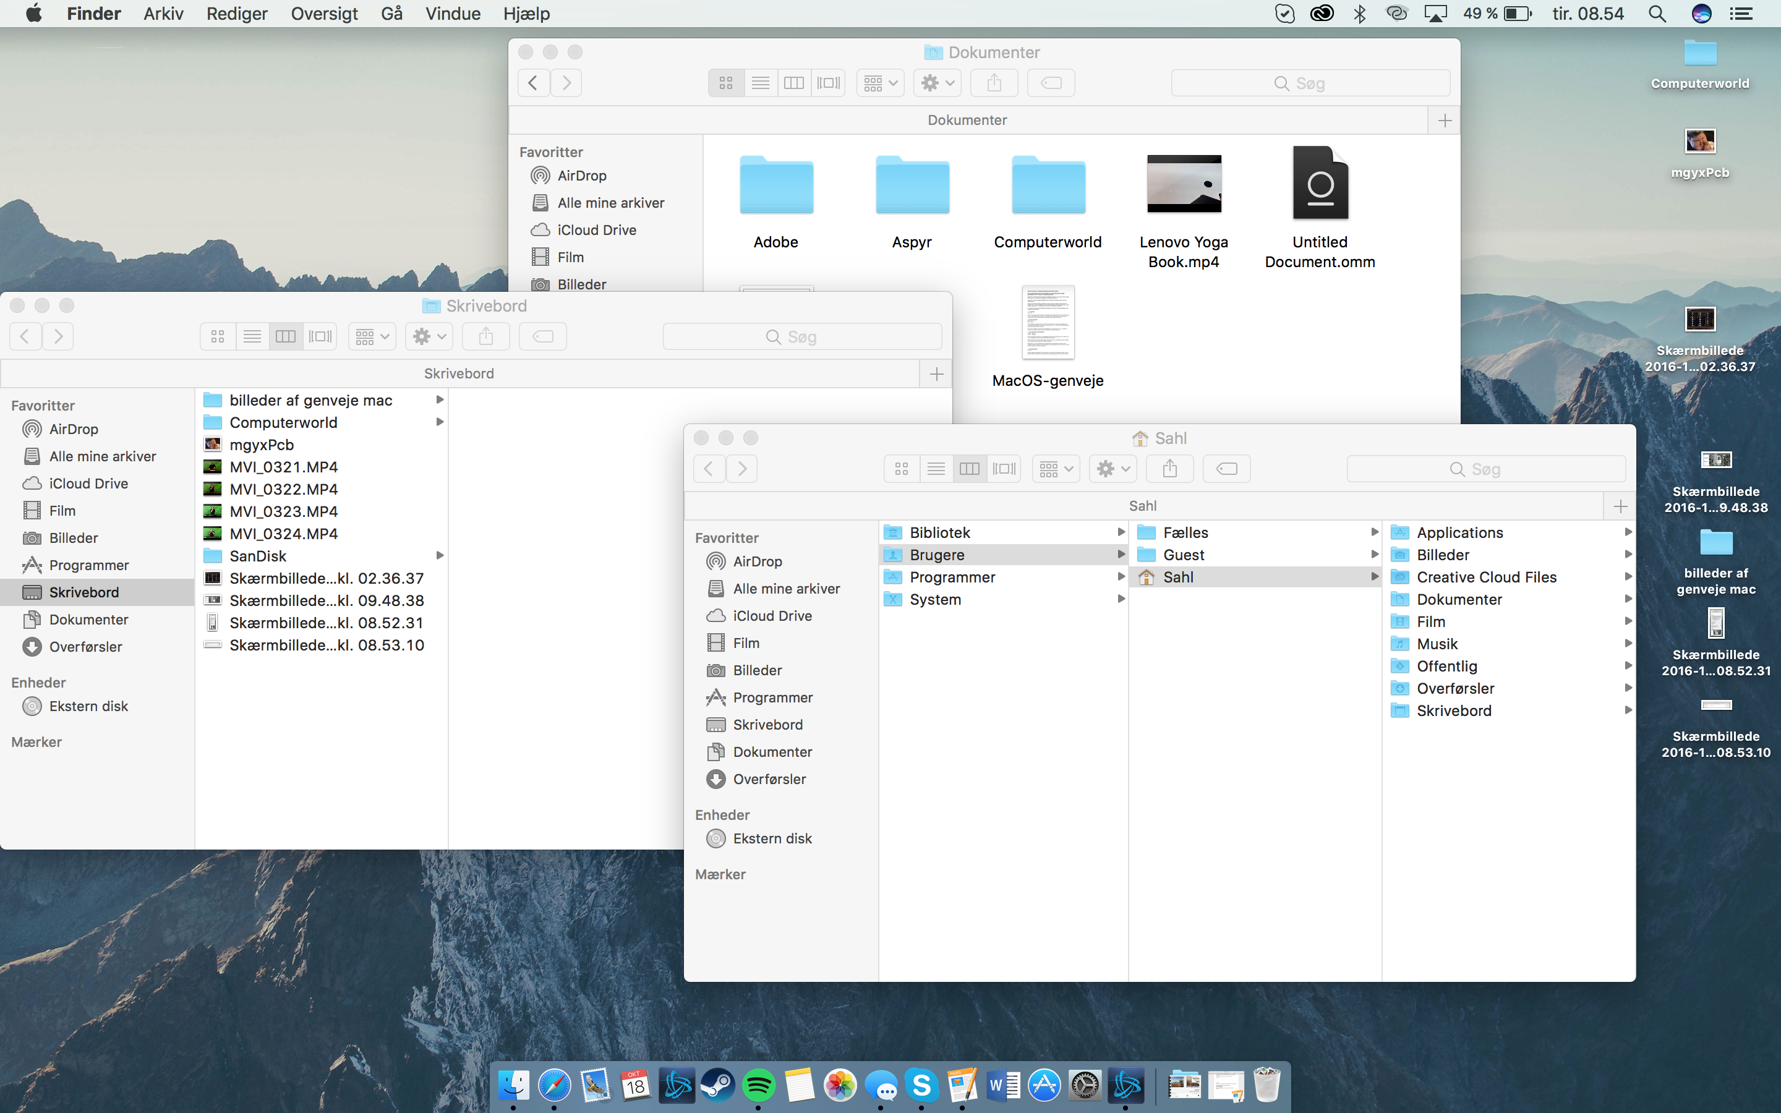Click Share button in Sahl window toolbar

coord(1169,469)
